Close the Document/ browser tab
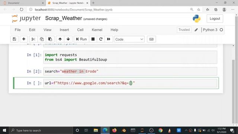The height and width of the screenshot is (134, 238). coord(43,3)
